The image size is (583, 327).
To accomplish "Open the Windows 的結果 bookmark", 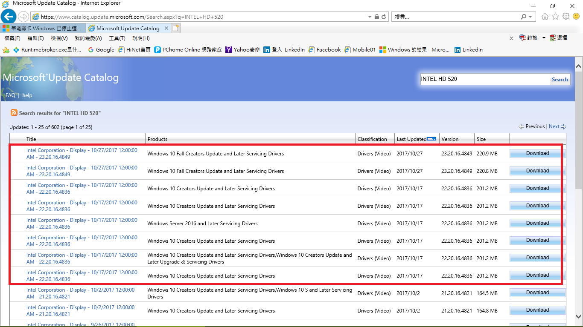I will point(414,50).
